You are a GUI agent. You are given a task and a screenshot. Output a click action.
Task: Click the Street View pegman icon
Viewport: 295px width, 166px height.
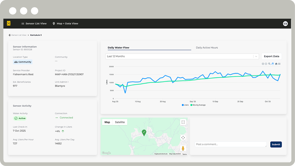183,148
